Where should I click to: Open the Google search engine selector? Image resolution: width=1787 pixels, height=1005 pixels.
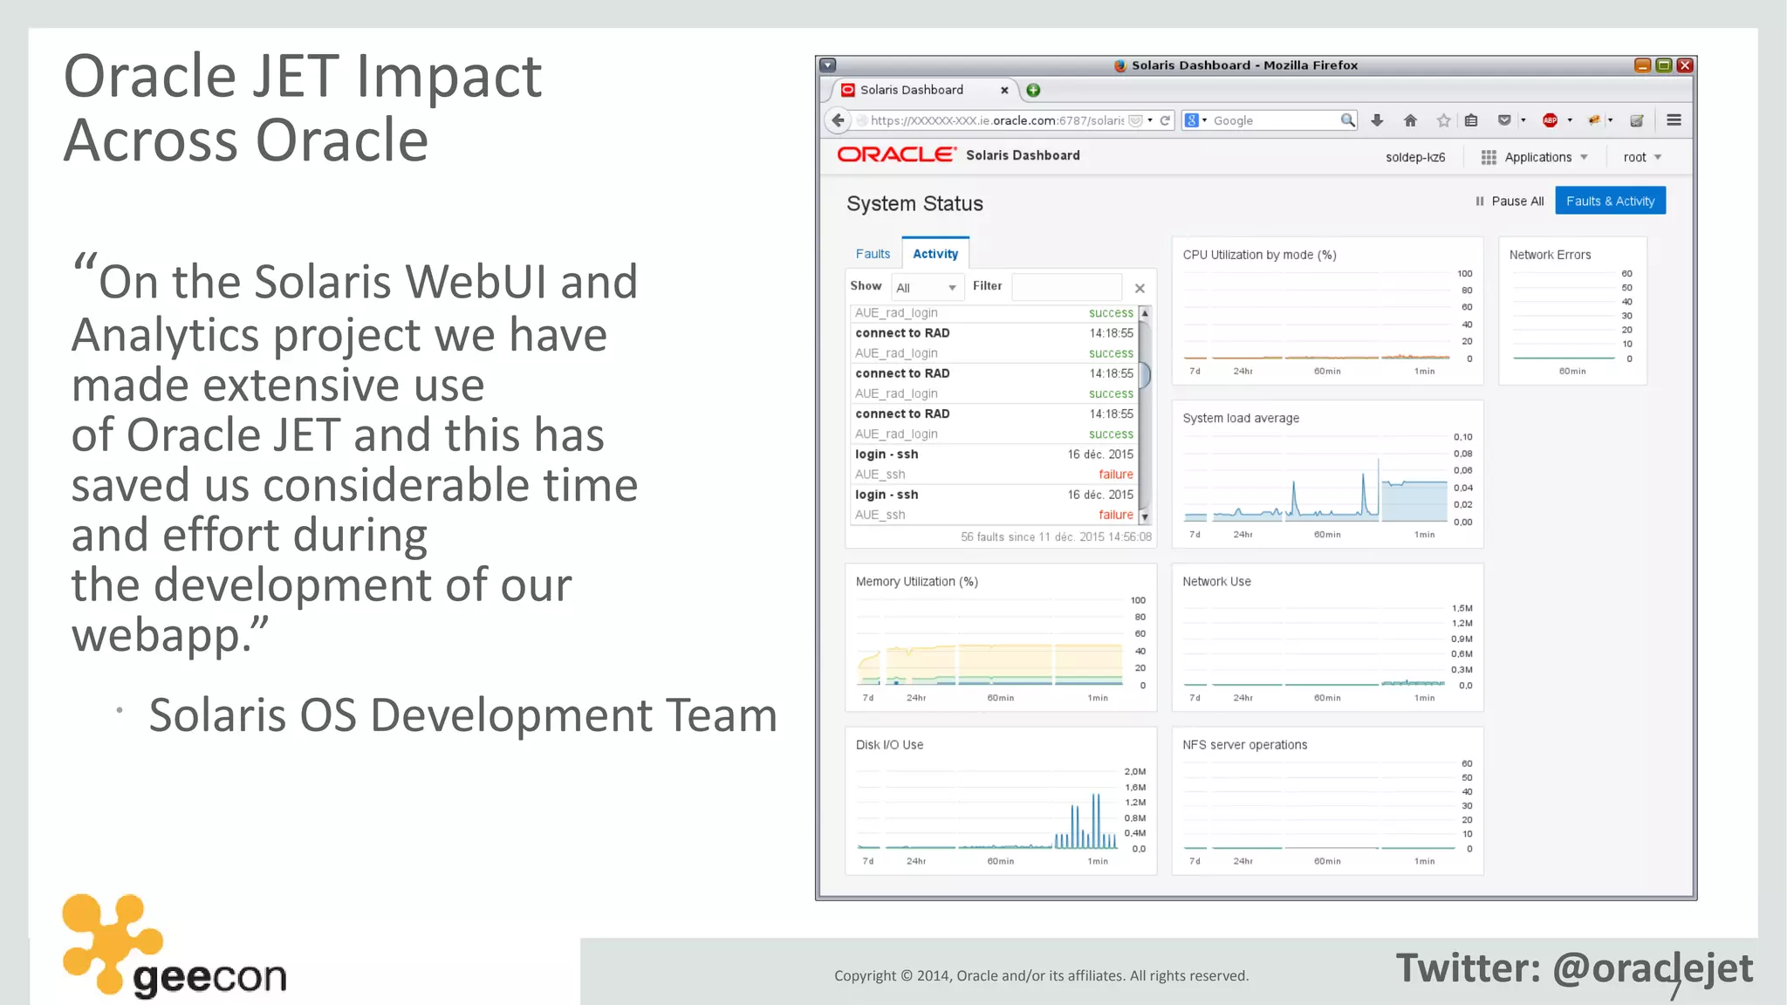click(x=1196, y=120)
